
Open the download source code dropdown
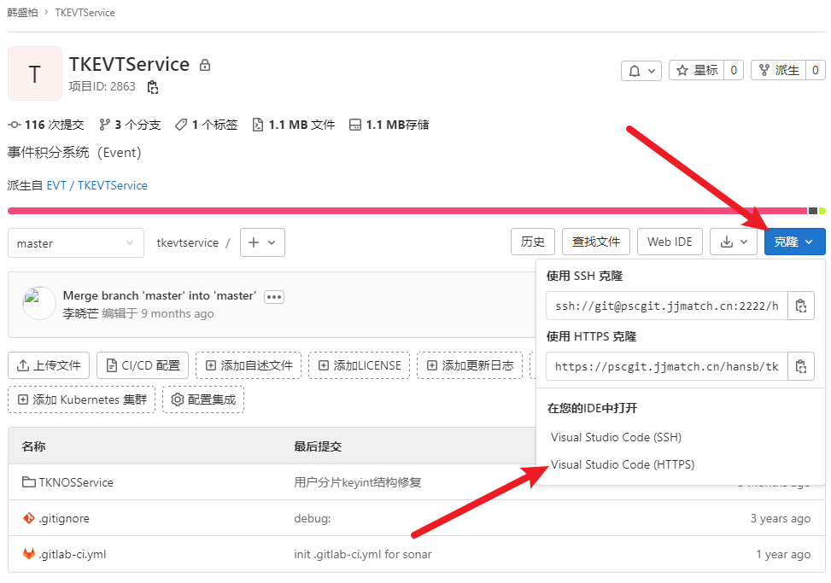[x=734, y=242]
